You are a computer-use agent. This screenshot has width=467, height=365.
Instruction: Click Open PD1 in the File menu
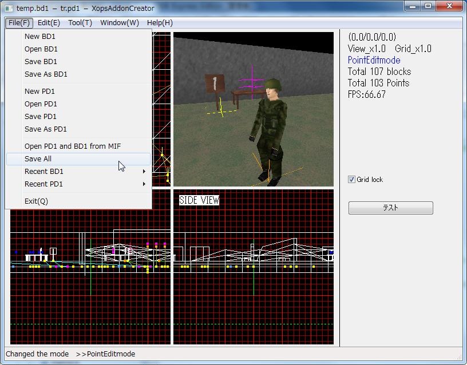tap(78, 104)
